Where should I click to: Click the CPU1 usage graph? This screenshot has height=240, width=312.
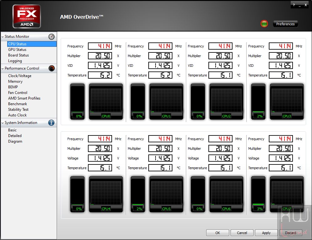166,101
